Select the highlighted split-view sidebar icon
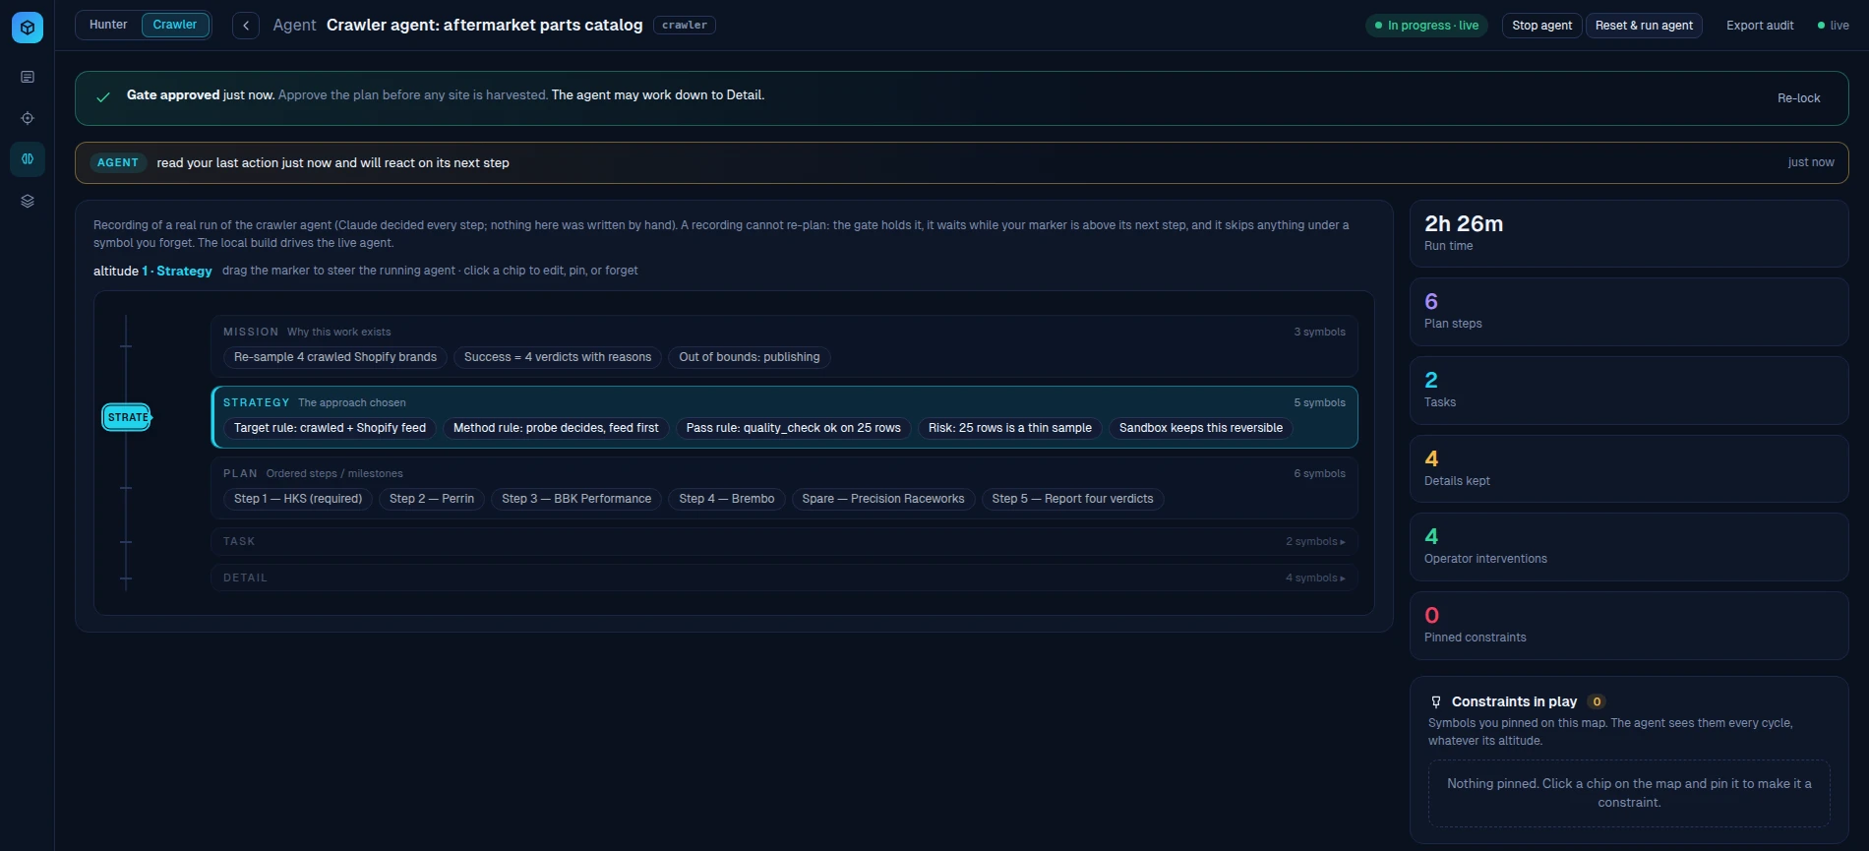 click(x=28, y=158)
